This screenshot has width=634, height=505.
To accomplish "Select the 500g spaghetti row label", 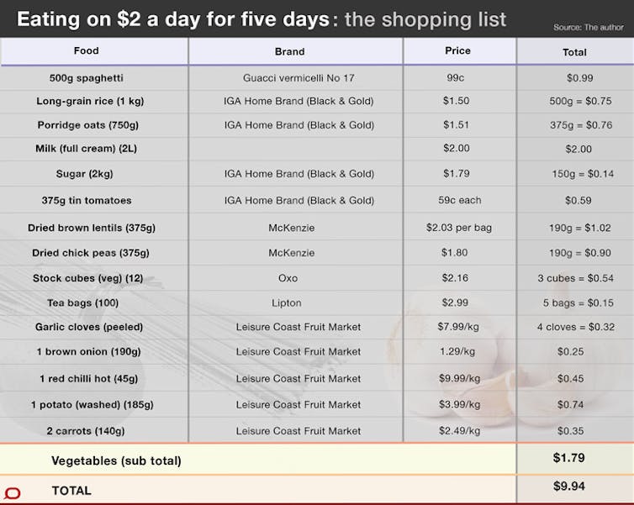I will [x=86, y=78].
